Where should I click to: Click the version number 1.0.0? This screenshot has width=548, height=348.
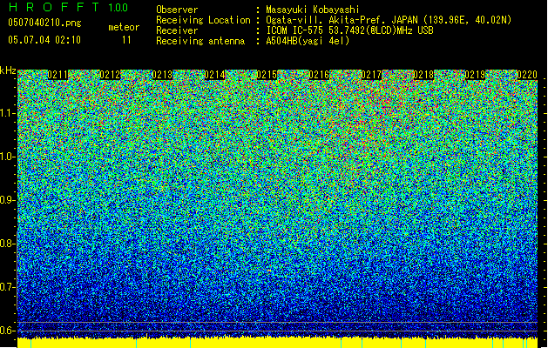pos(118,8)
